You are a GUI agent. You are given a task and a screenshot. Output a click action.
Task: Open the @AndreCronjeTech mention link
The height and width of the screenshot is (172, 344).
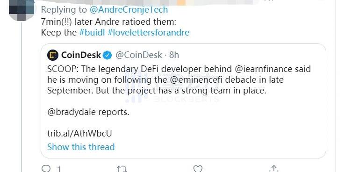tap(129, 9)
